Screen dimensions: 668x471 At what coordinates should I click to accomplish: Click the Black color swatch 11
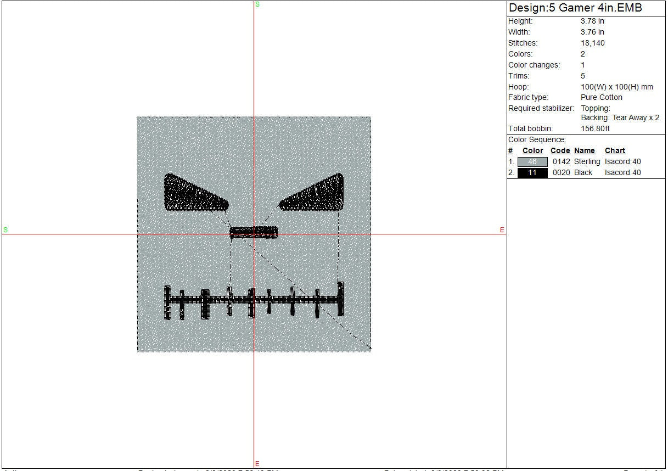coord(532,173)
